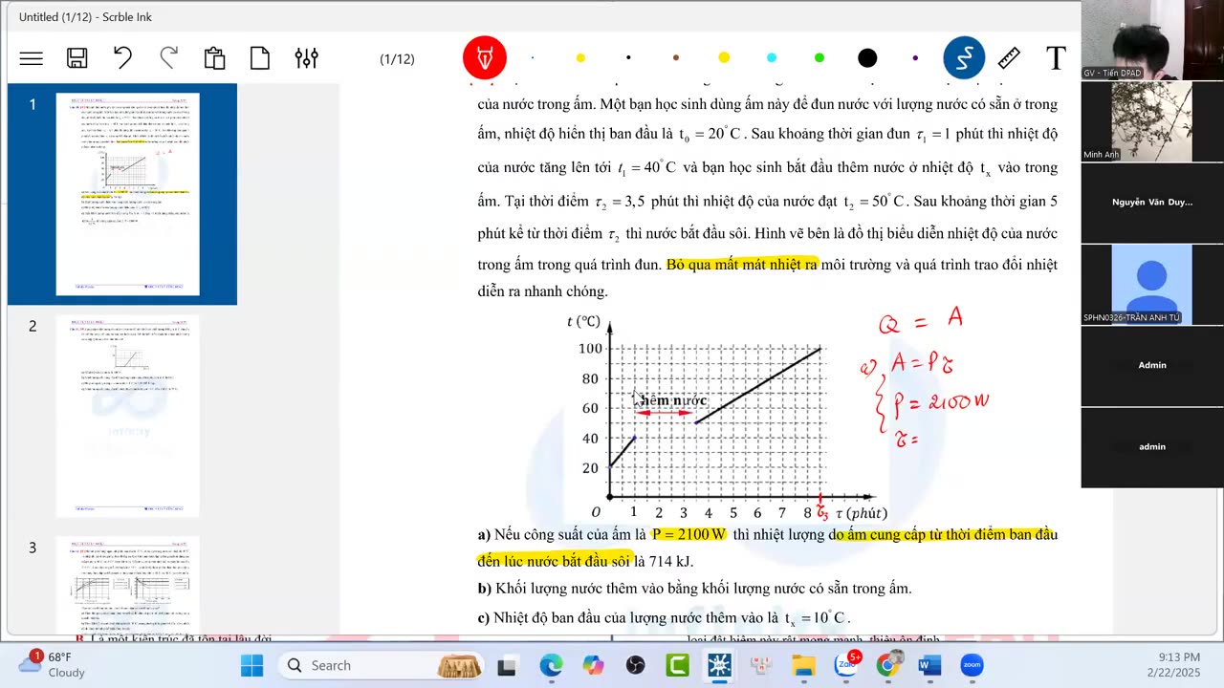The height and width of the screenshot is (688, 1224).
Task: Pick the brown pen color
Action: coord(676,58)
